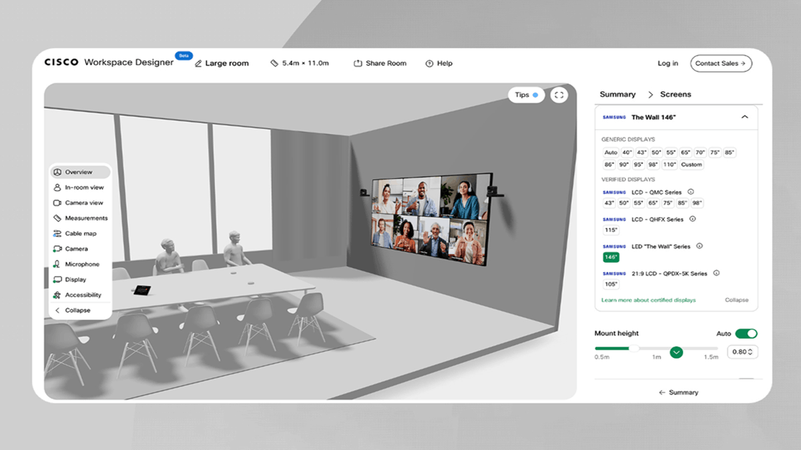
Task: Open the Camera view
Action: tap(80, 203)
